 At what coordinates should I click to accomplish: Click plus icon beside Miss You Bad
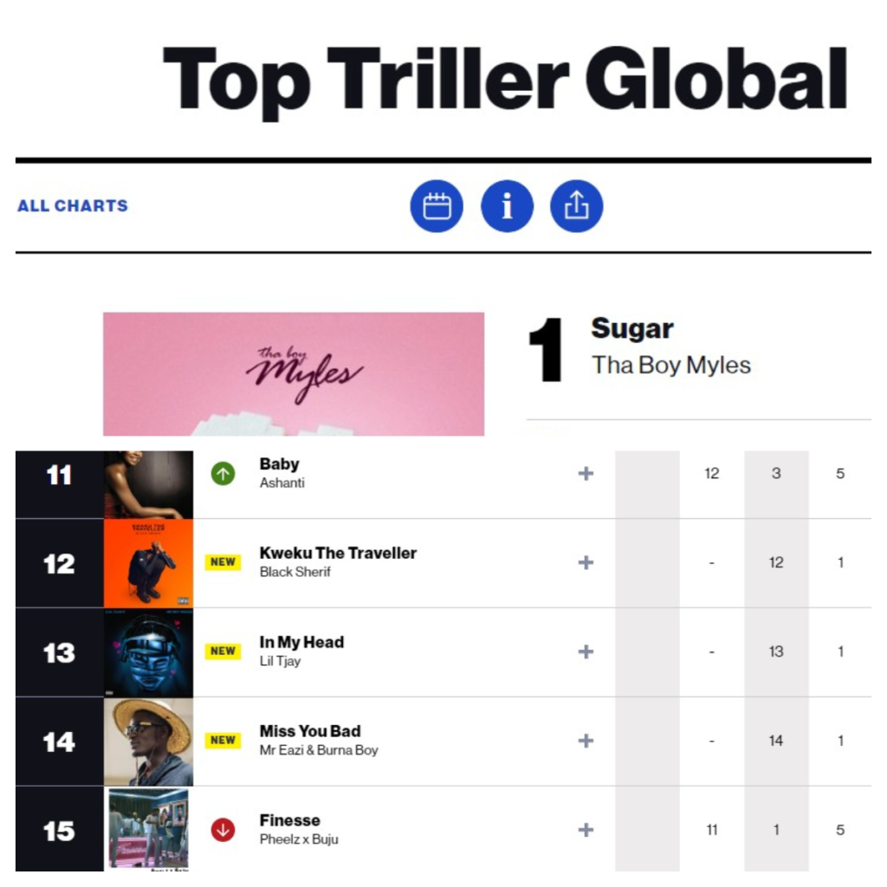[x=586, y=741]
